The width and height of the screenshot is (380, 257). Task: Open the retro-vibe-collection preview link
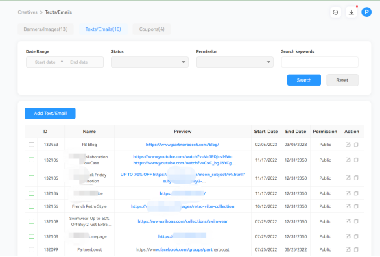point(182,206)
